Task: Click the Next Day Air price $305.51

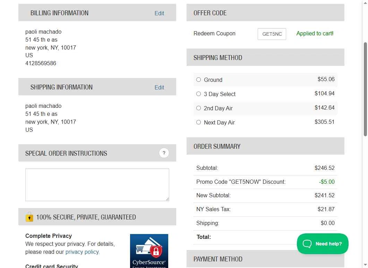Action: (324, 122)
